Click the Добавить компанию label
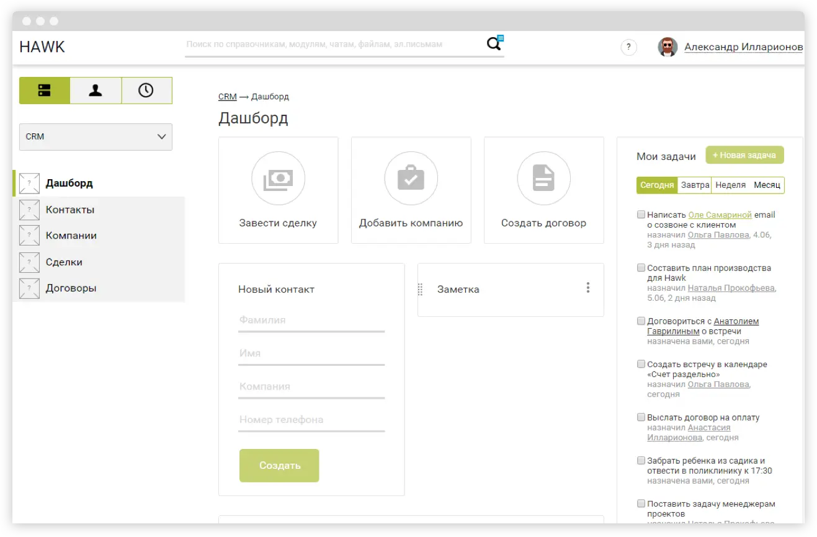 tap(411, 223)
